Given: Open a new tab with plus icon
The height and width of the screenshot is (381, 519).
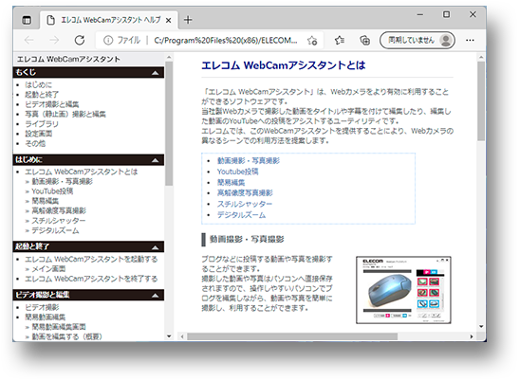Looking at the screenshot, I should click(188, 20).
